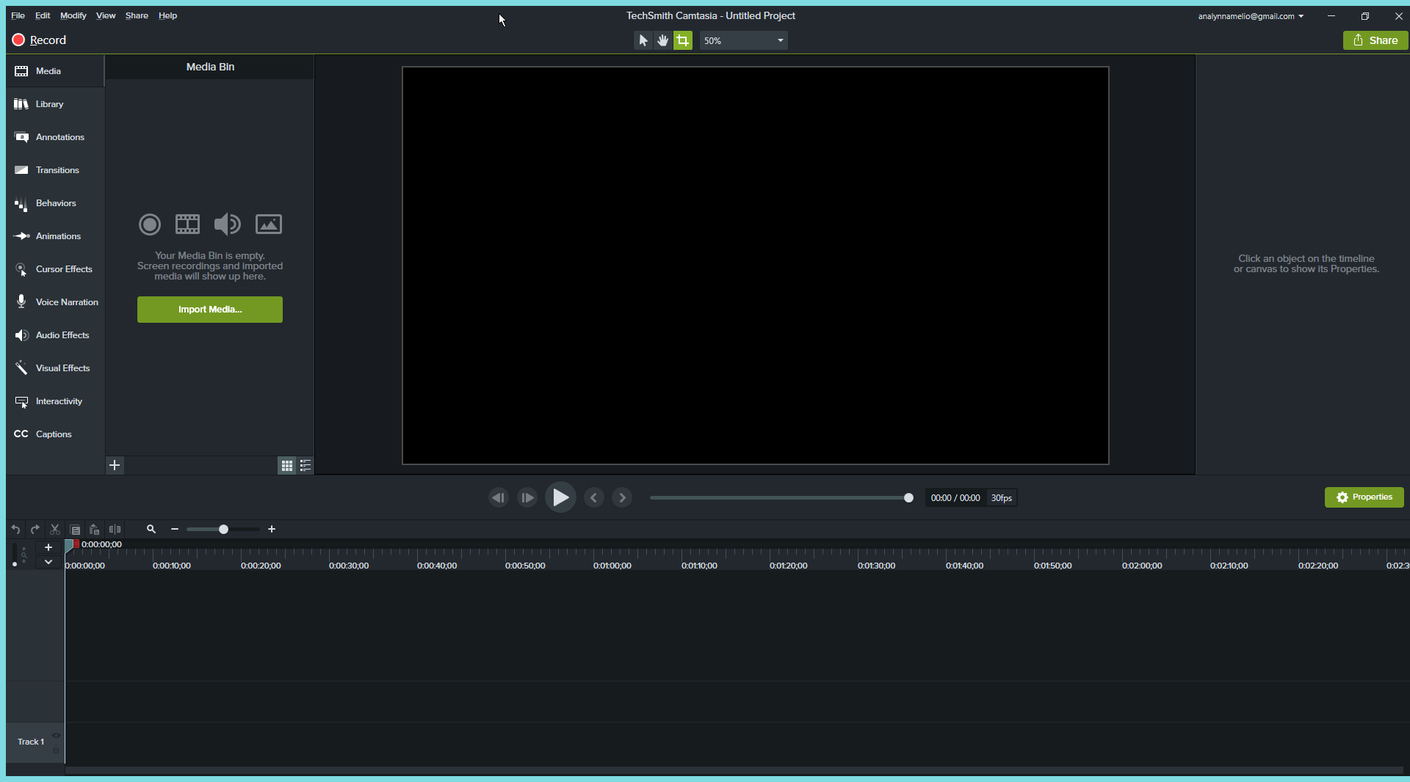Click the 00:00 / 00:00 timecode display

click(955, 498)
